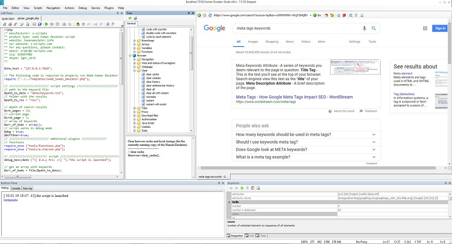Viewport: 452px width, 244px height.
Task: Pin the Left Pane with pushpin icon
Action: point(117,13)
